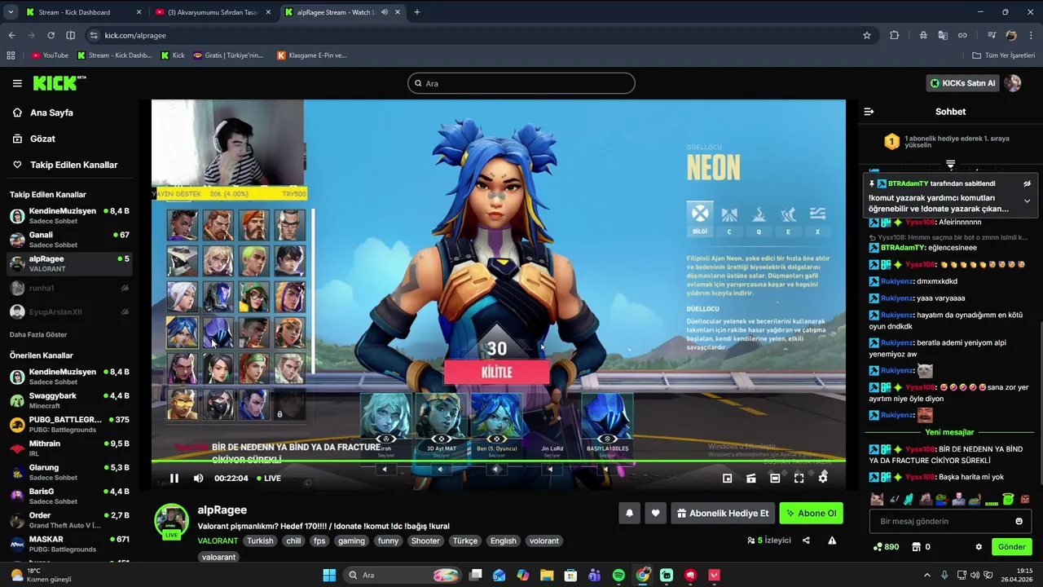Open the user profile avatar menu
The height and width of the screenshot is (587, 1043).
click(1013, 83)
